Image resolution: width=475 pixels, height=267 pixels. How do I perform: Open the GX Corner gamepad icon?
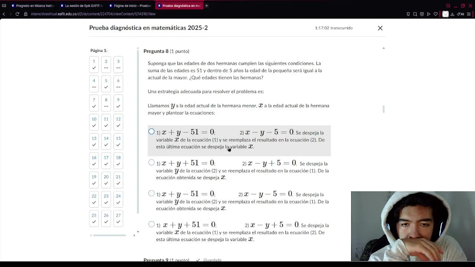[x=4, y=6]
